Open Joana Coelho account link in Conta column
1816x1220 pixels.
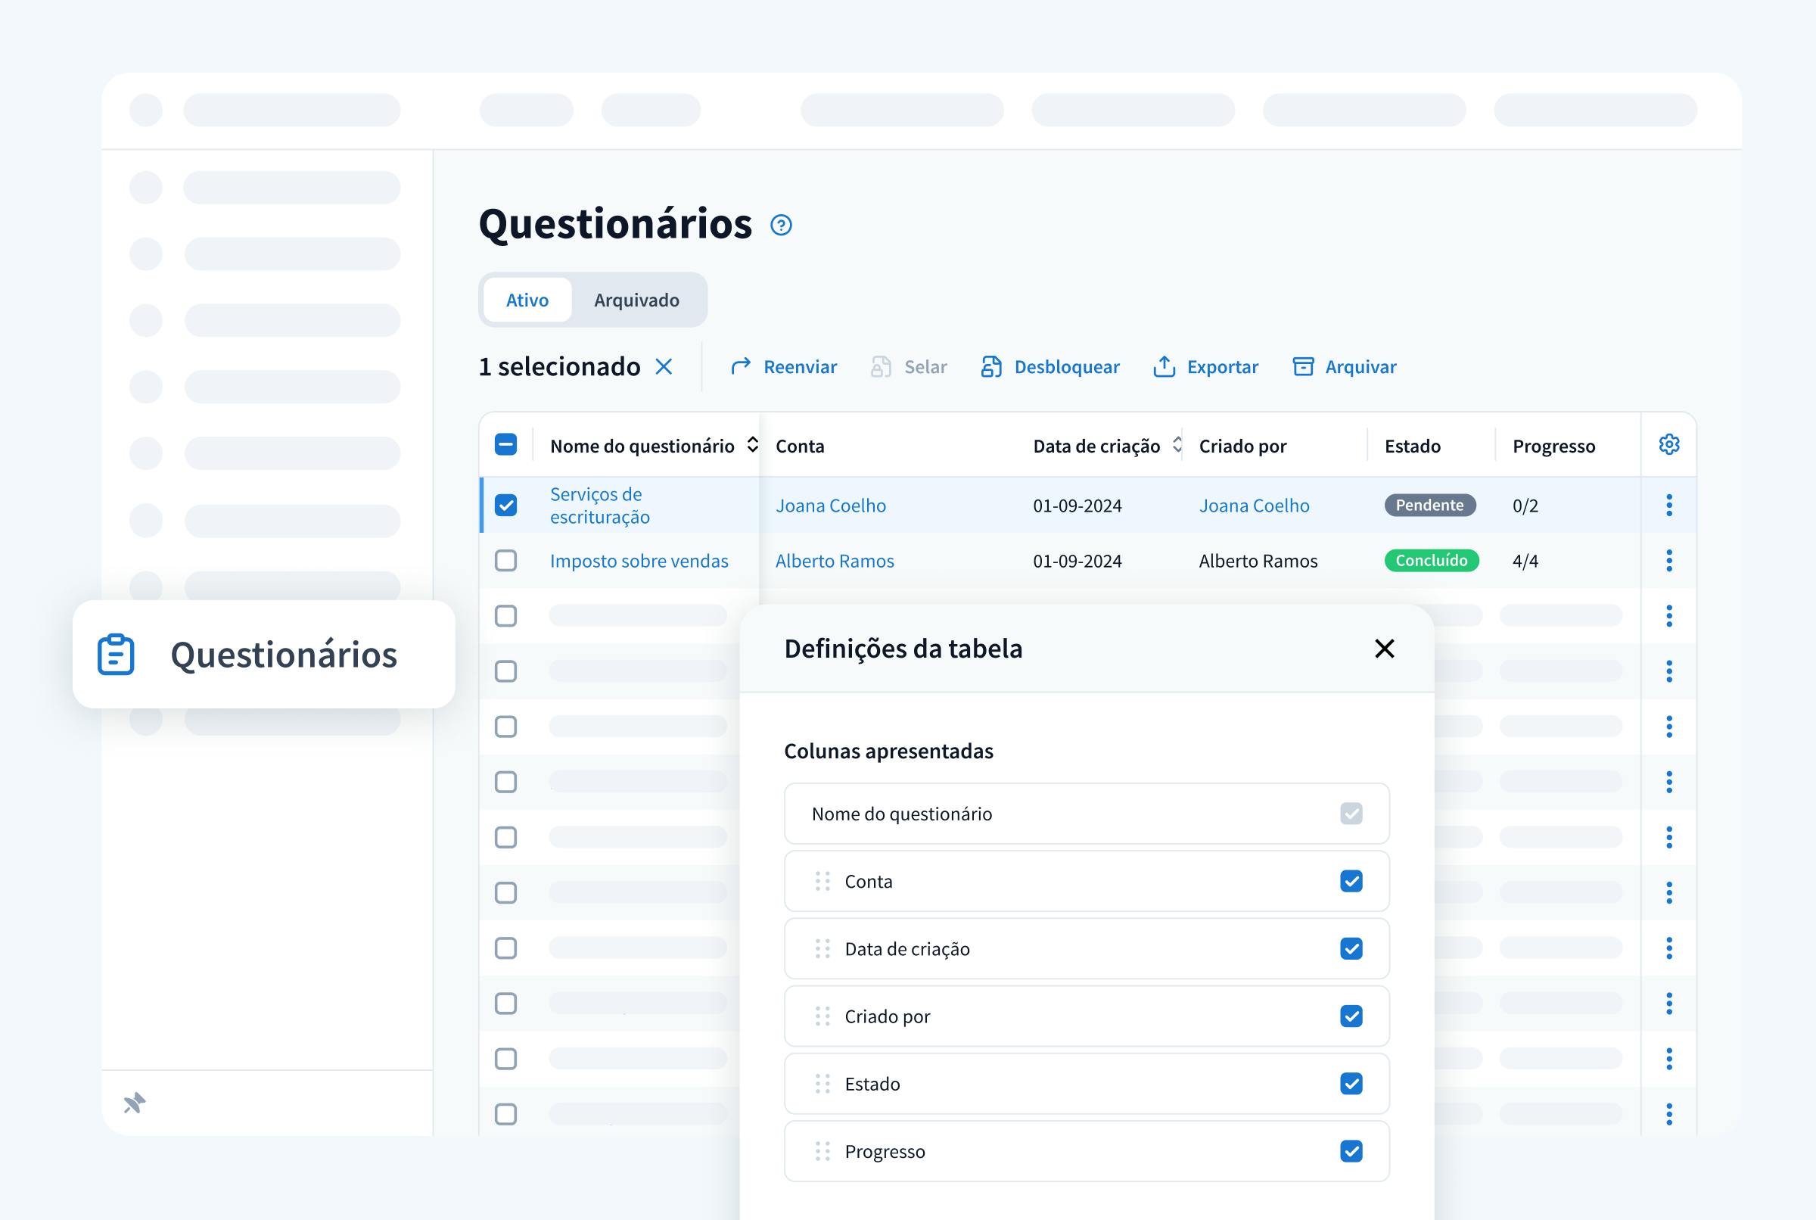click(x=831, y=505)
